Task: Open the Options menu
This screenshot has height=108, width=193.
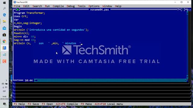Action: click(94, 6)
